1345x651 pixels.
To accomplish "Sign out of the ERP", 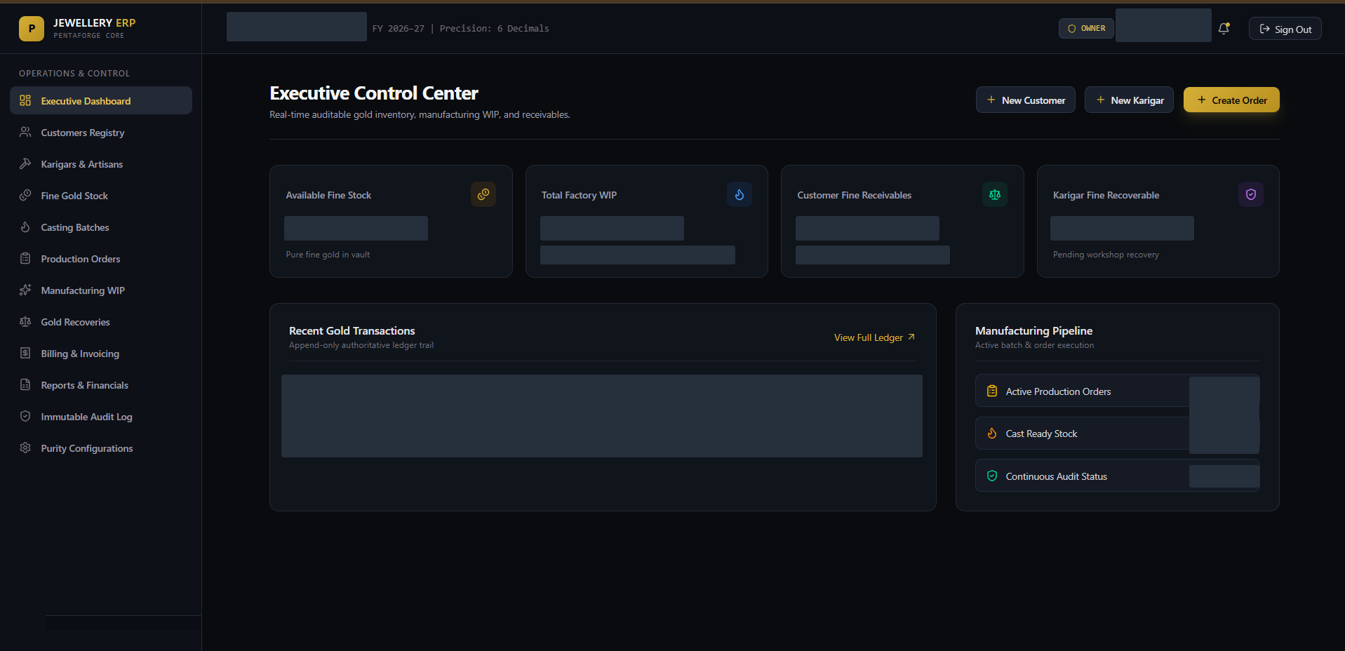I will 1285,29.
